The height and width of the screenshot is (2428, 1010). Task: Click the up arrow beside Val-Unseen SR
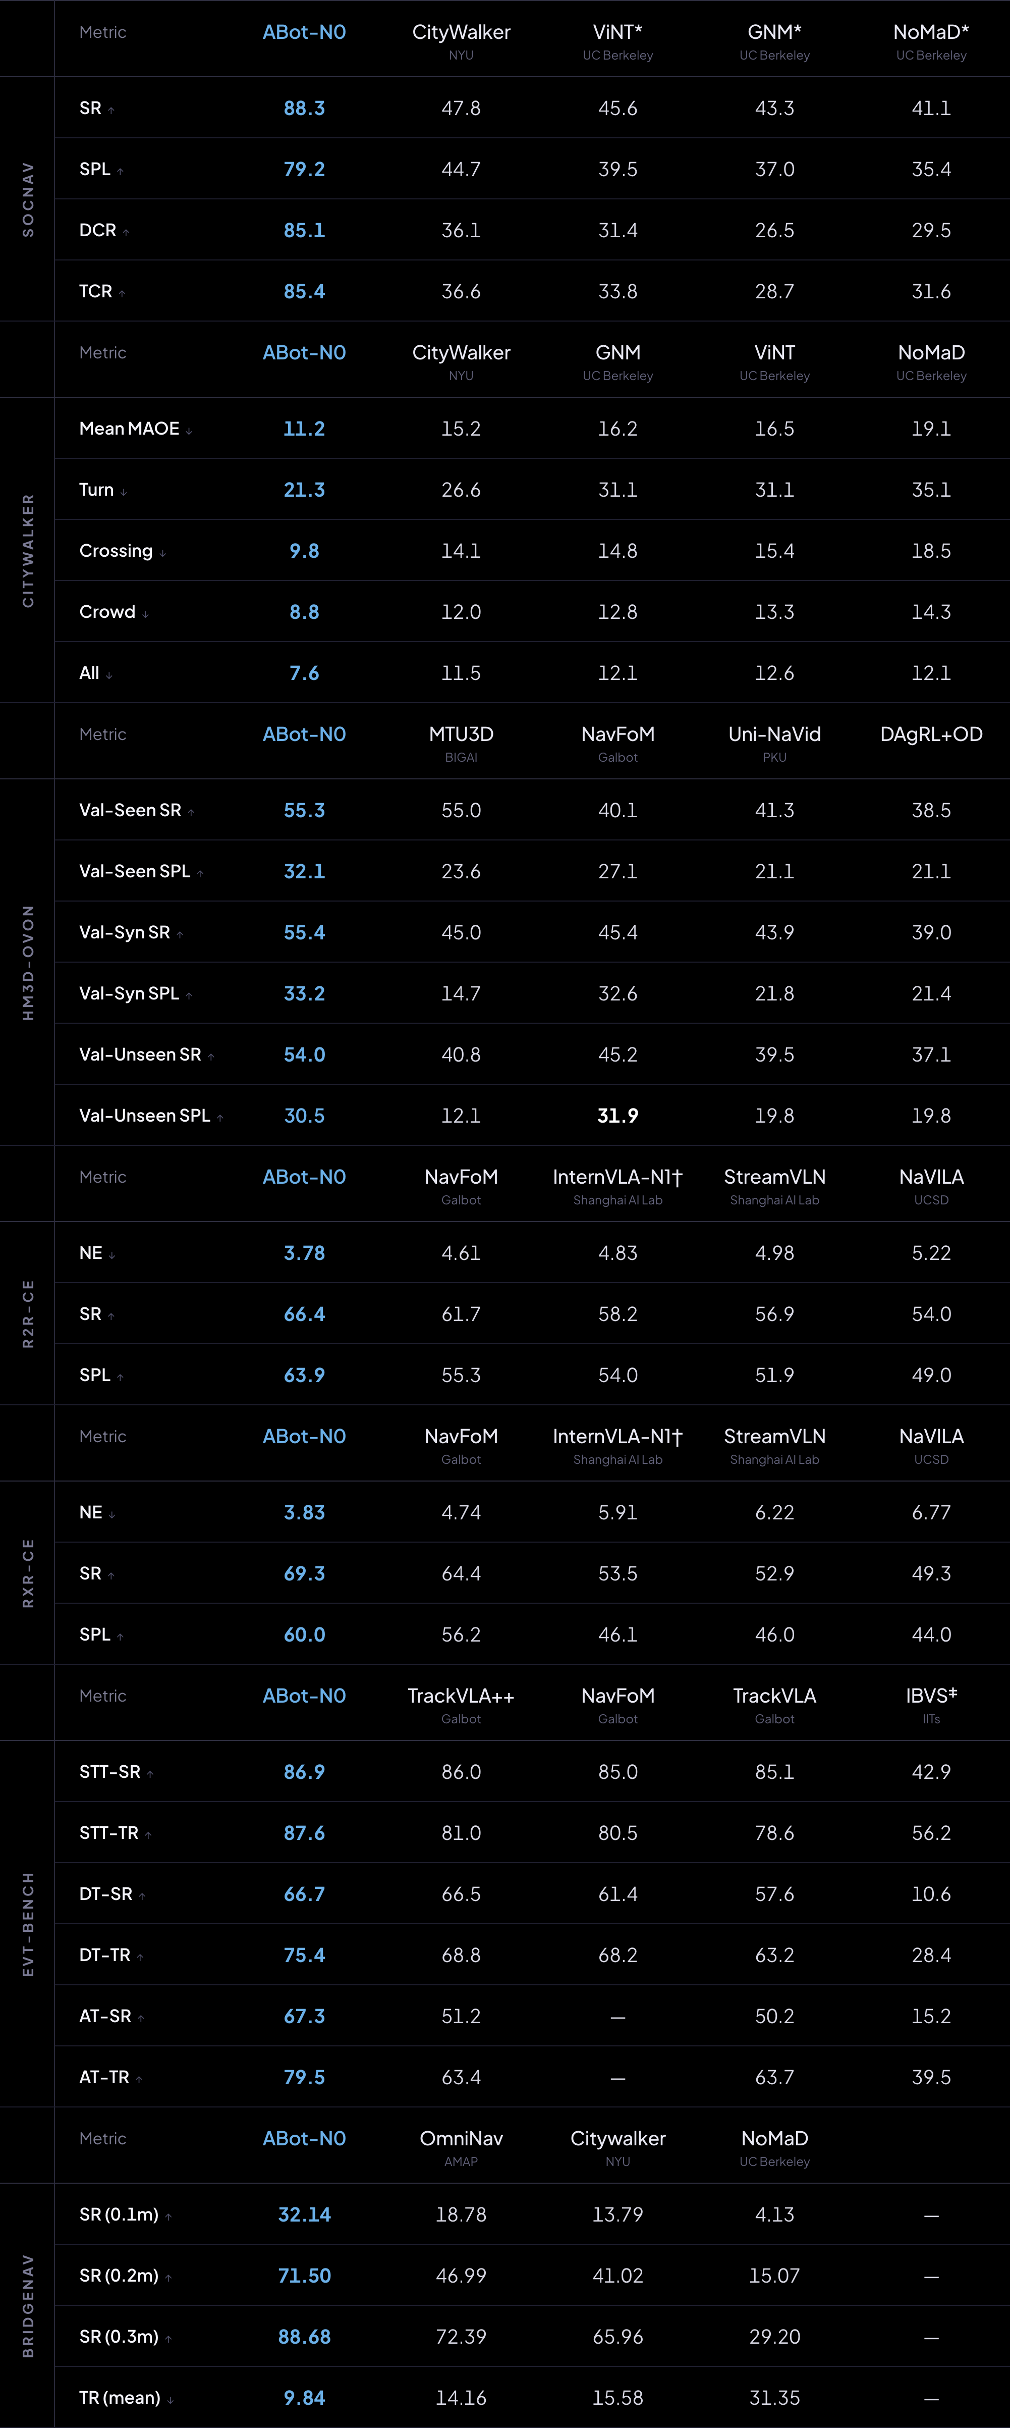click(211, 1057)
